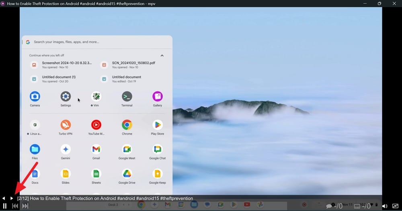
Task: Go to next playlist item arrow
Action: (x=12, y=198)
